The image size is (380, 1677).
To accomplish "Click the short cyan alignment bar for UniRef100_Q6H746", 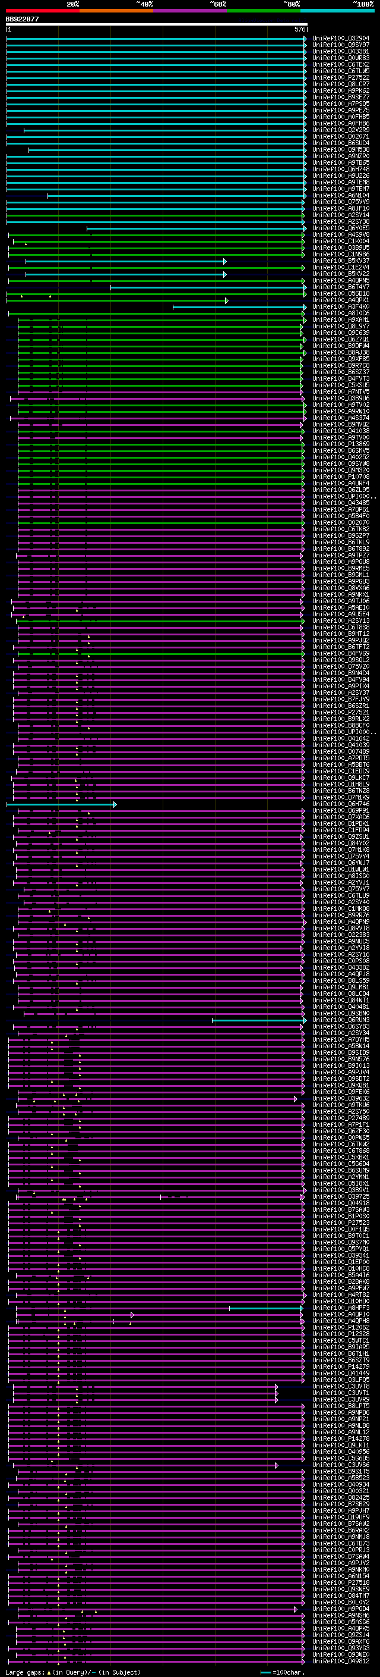I will [x=62, y=805].
